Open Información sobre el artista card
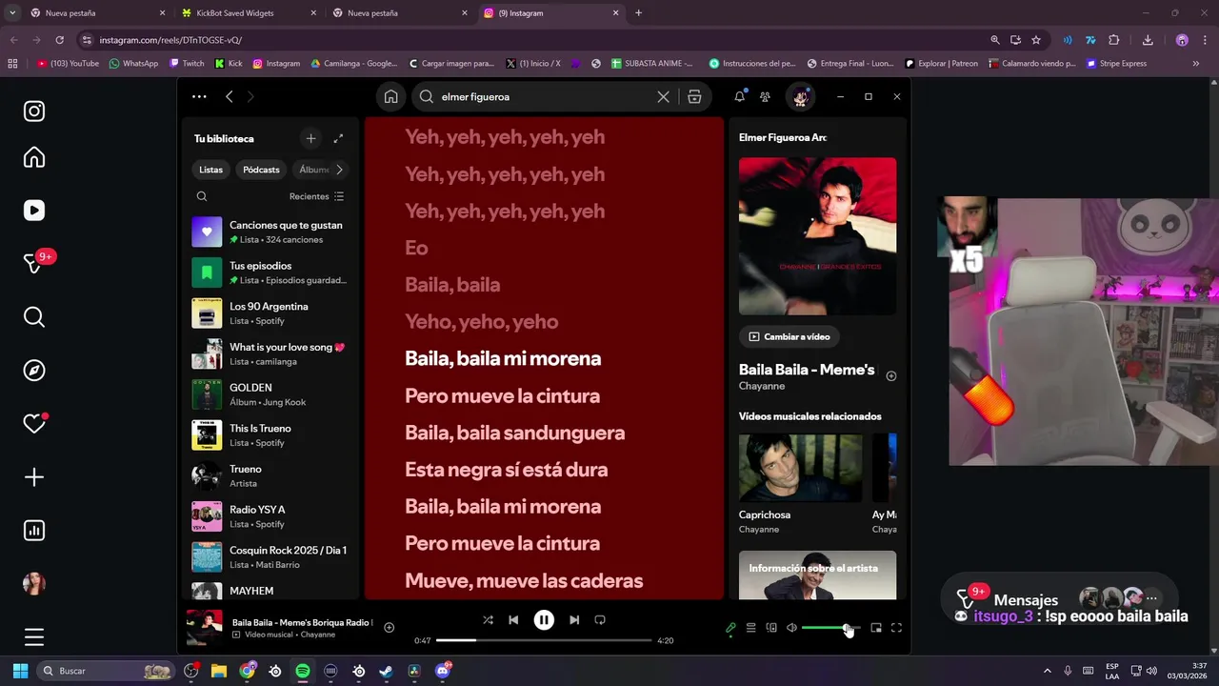This screenshot has height=686, width=1219. click(x=817, y=575)
